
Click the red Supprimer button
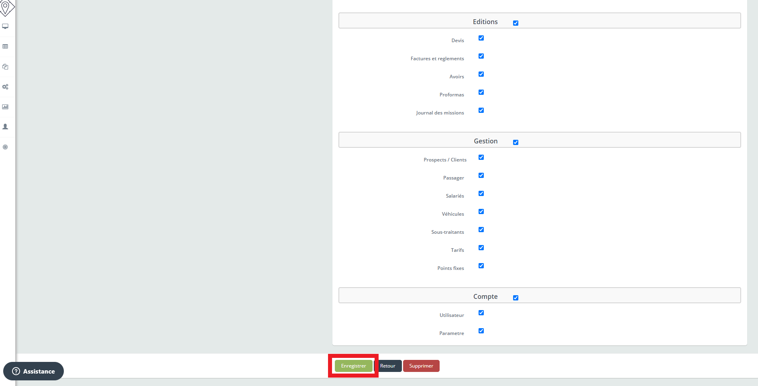[421, 366]
